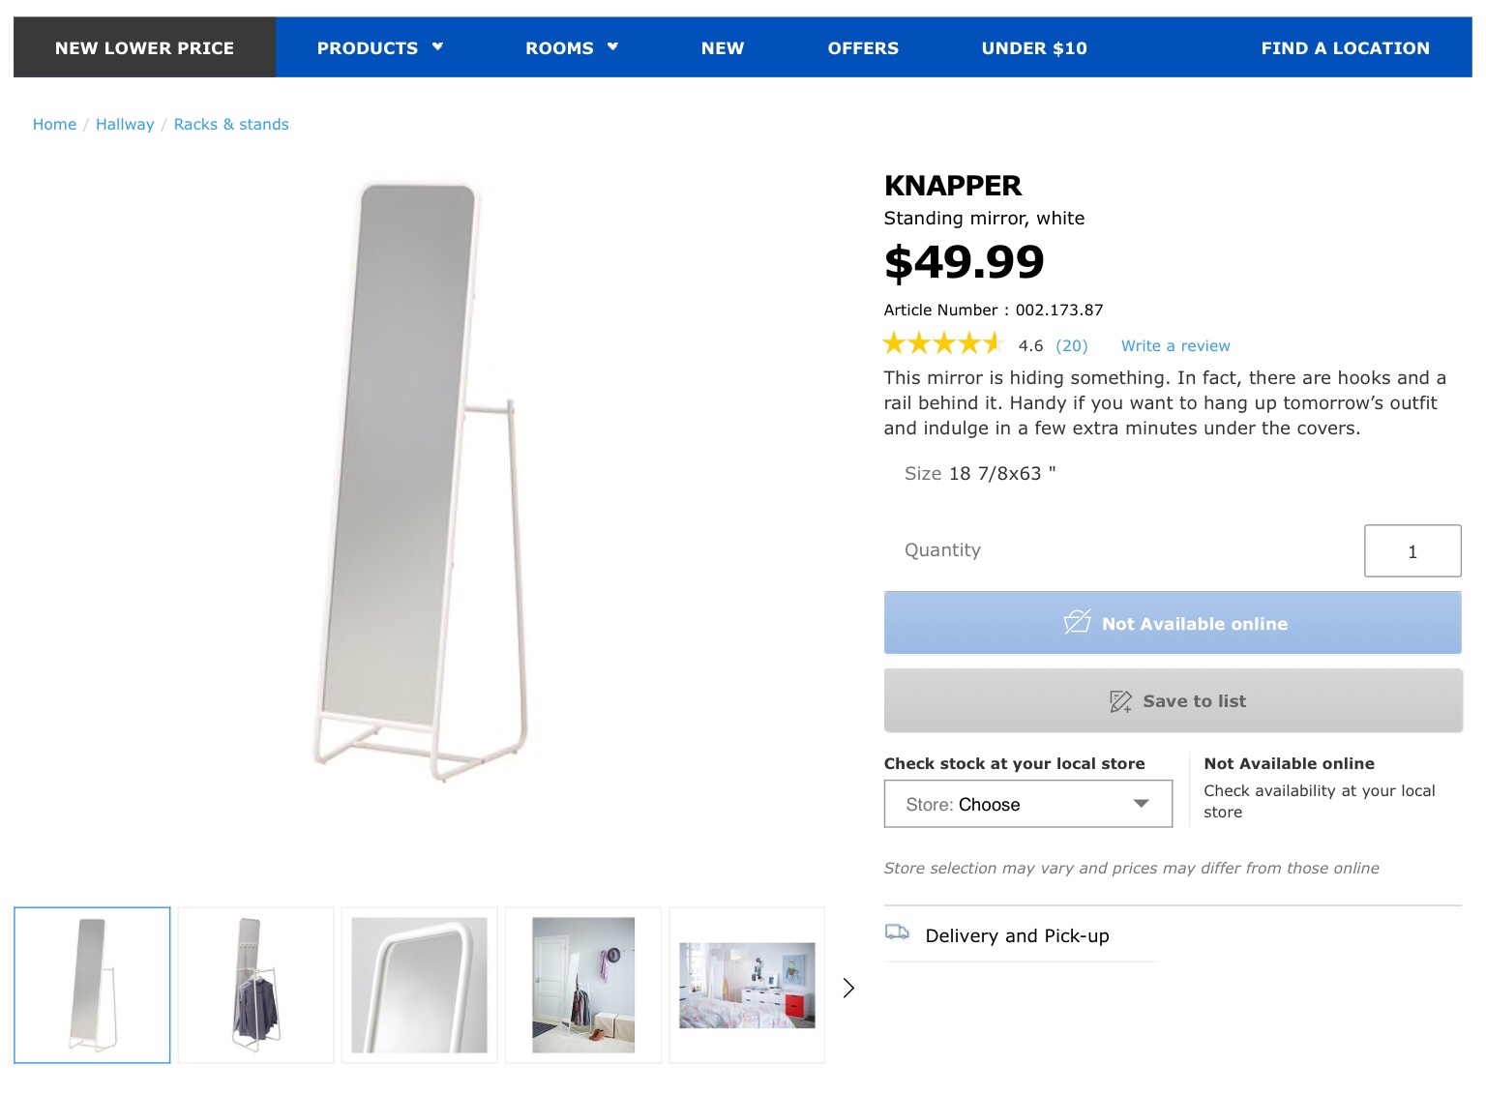Click the Save to list pencil icon
1486x1095 pixels.
(1120, 701)
